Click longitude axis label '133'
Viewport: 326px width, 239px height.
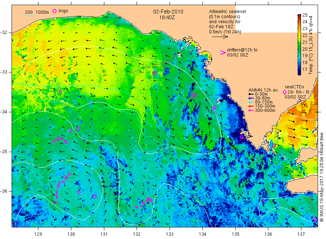tap(170, 234)
